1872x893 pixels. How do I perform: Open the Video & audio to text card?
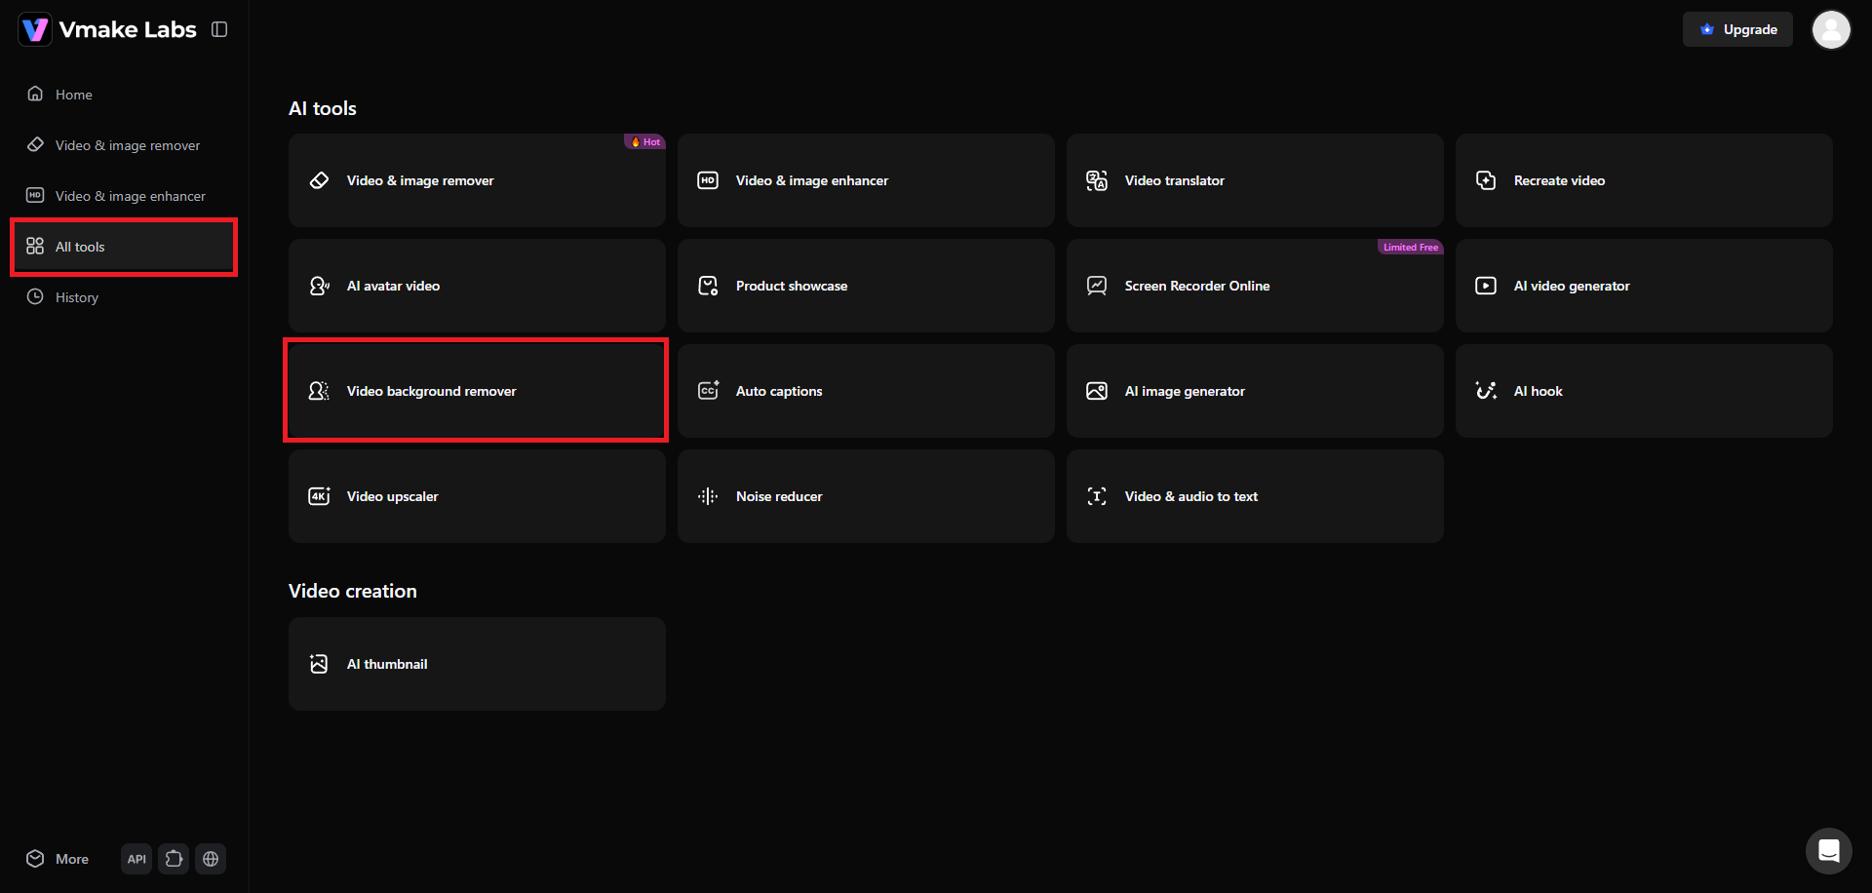(x=1255, y=496)
